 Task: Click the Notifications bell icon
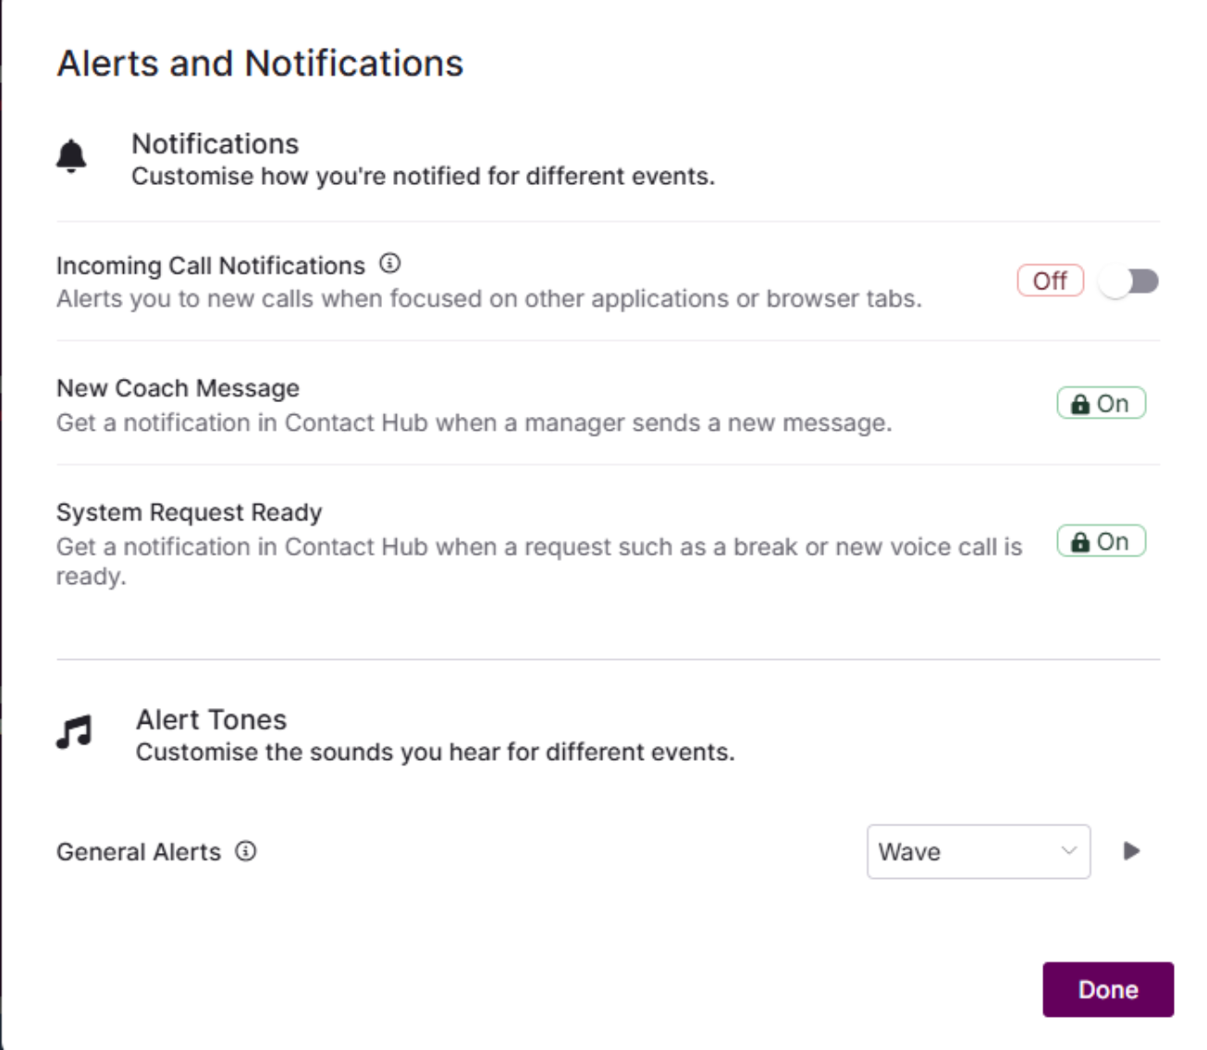point(71,157)
